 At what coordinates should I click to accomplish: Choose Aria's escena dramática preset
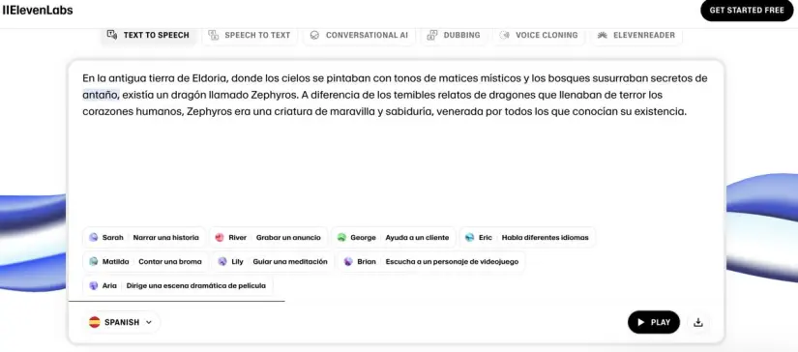178,286
